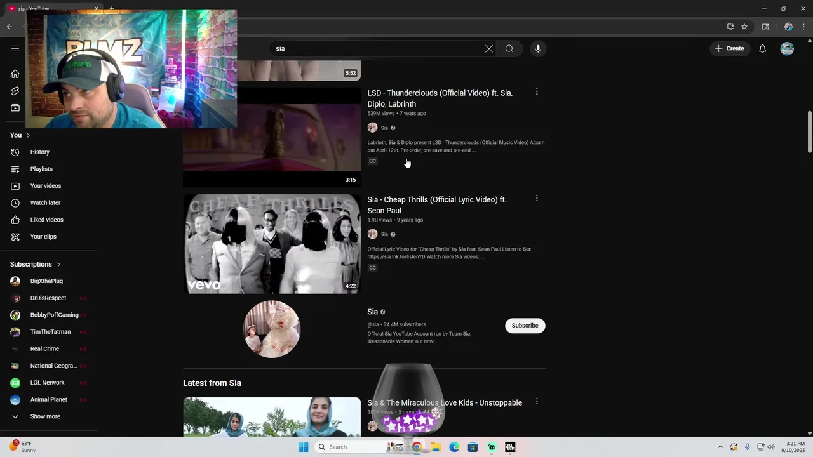Subscribe to the Sia channel
813x457 pixels.
tap(525, 326)
